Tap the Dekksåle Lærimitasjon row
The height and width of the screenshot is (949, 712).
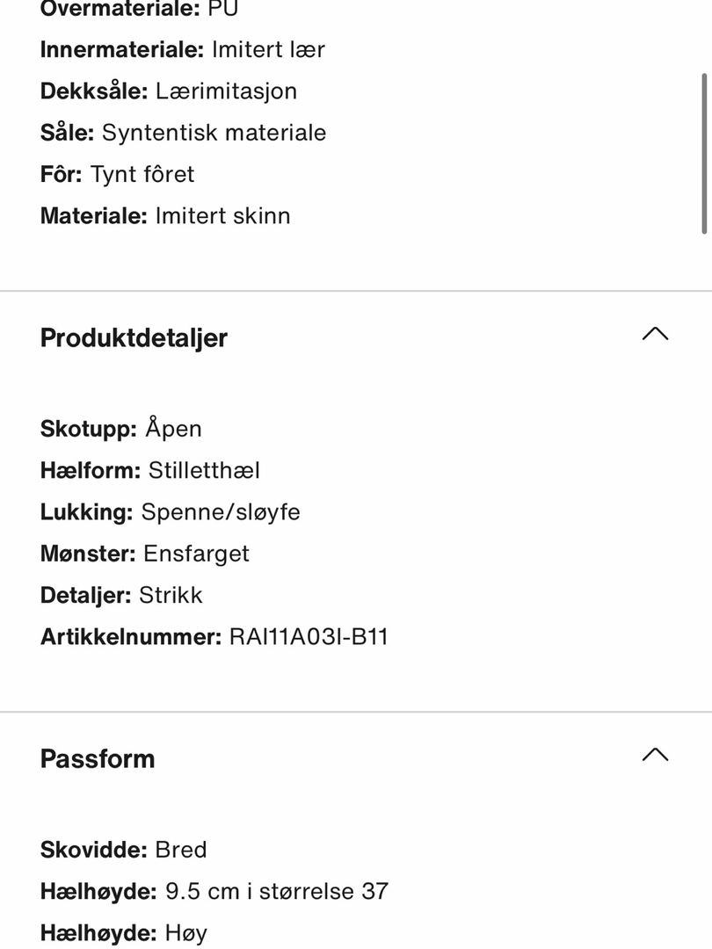168,91
